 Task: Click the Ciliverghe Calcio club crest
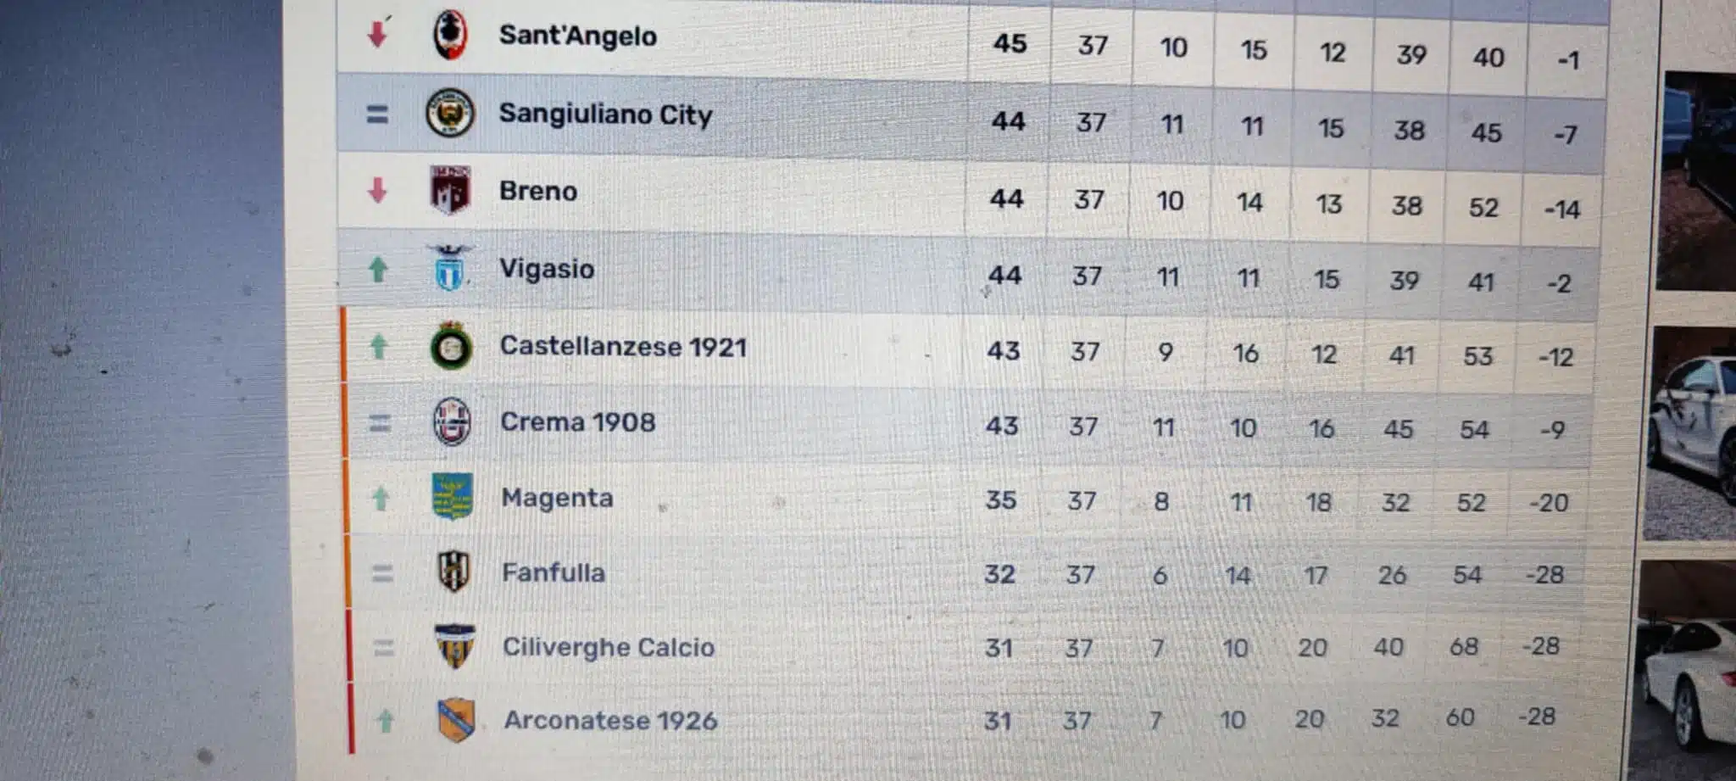(x=454, y=647)
